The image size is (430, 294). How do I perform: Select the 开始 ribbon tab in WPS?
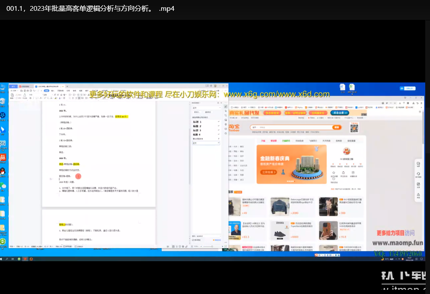pyautogui.click(x=46, y=90)
